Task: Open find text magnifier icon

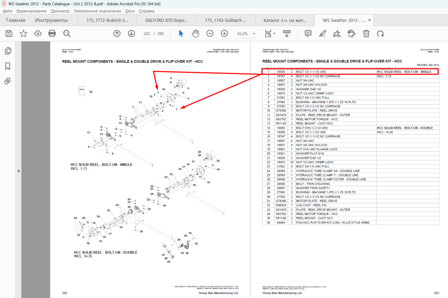Action: click(67, 34)
